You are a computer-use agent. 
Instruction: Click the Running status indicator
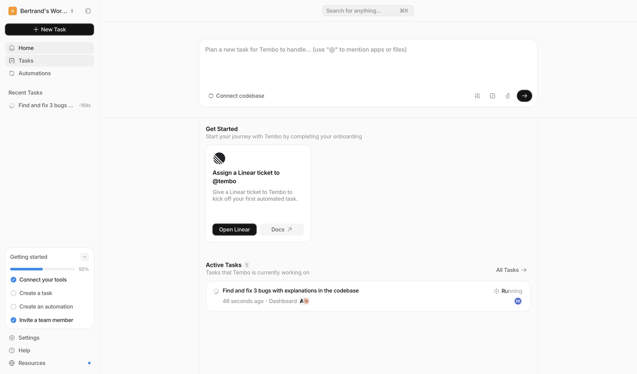(508, 291)
